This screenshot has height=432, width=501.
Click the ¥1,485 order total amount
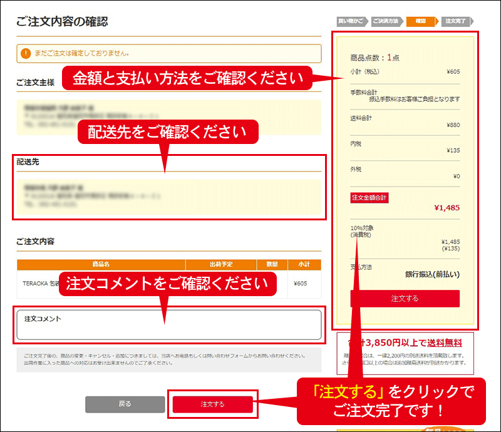(447, 208)
